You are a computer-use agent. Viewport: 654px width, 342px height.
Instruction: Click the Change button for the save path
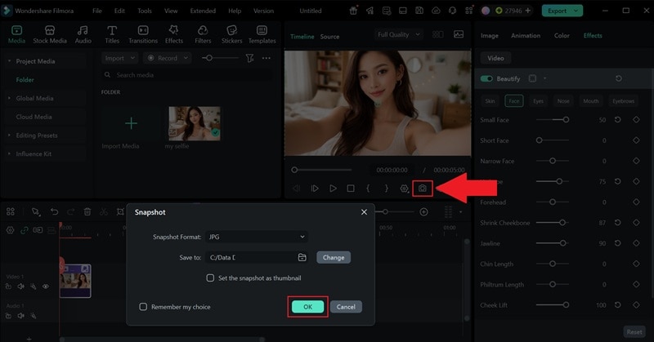pos(334,257)
